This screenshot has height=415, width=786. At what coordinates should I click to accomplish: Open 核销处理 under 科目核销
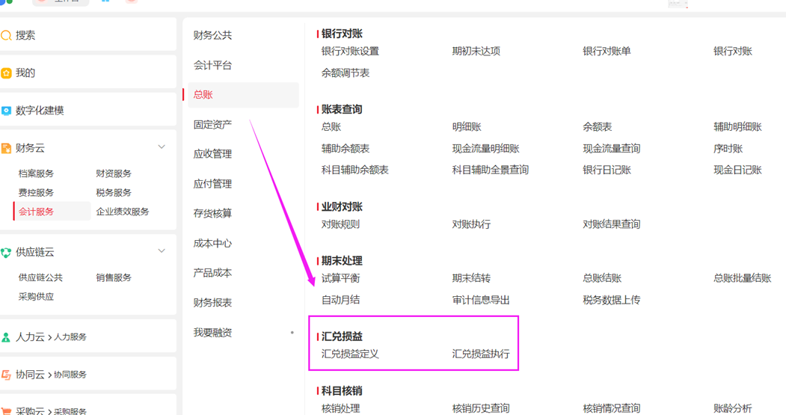340,408
